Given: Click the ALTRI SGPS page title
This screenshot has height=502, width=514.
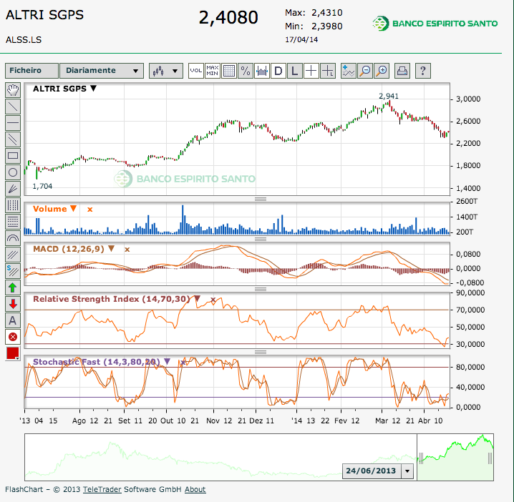Looking at the screenshot, I should (x=45, y=15).
